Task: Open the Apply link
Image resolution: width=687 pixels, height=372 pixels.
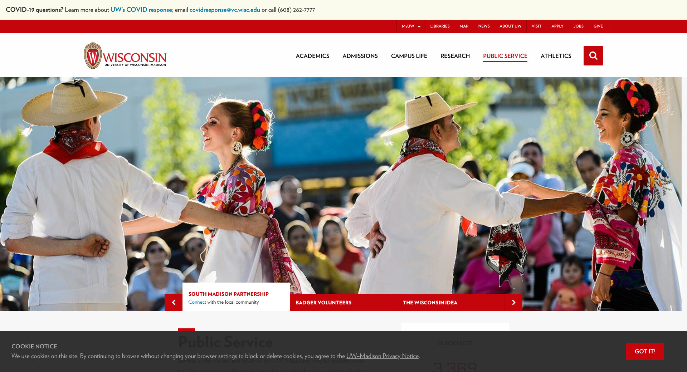Action: pos(557,26)
